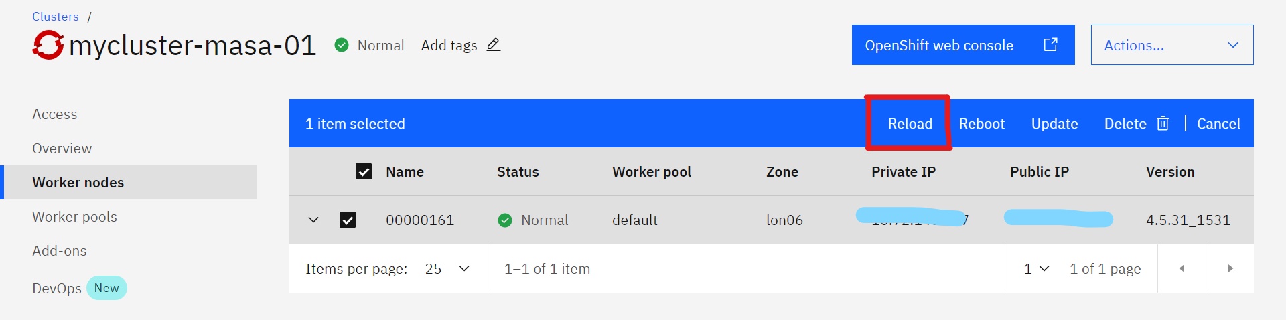The width and height of the screenshot is (1286, 320).
Task: Click the Reload button in the action bar
Action: (x=910, y=123)
